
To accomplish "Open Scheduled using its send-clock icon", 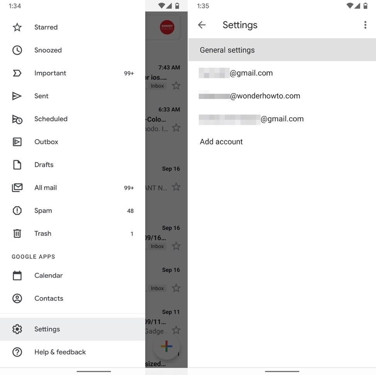I will pos(17,119).
